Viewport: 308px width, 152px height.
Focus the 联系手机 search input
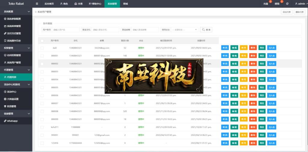point(105,30)
